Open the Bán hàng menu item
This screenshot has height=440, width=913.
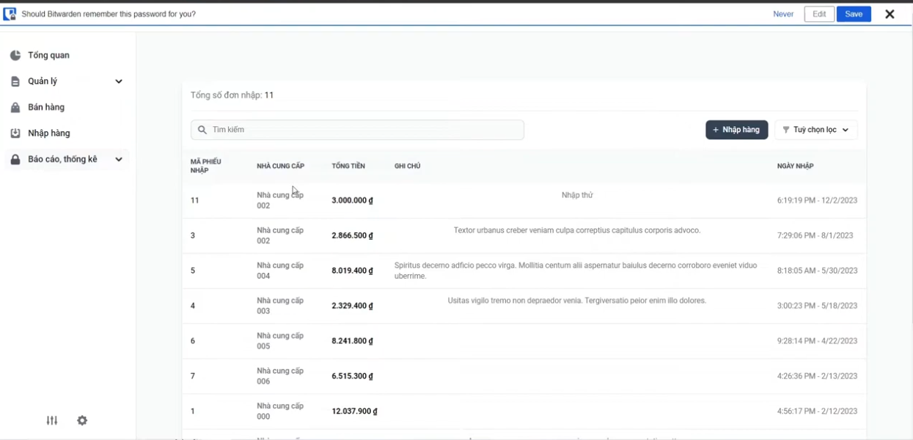(x=46, y=108)
